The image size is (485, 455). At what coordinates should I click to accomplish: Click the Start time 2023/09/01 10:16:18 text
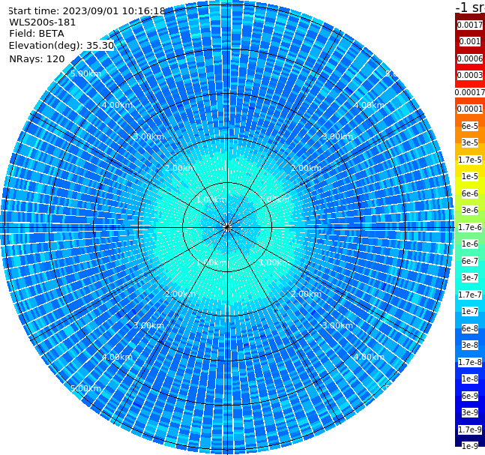87,10
